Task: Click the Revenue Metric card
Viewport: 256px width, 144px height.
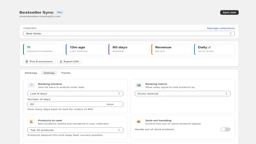Action: pyautogui.click(x=172, y=49)
